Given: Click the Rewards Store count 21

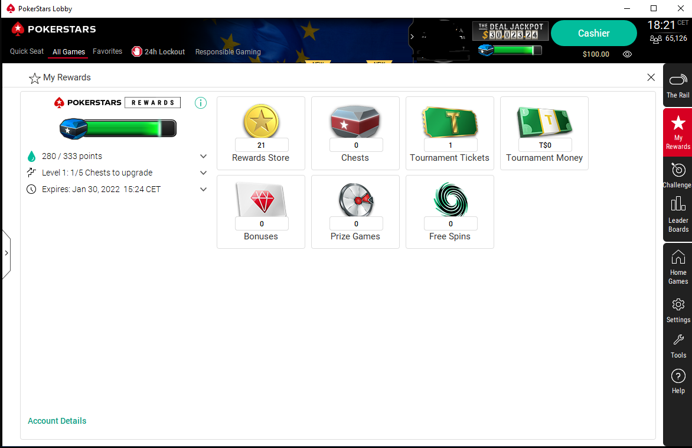Looking at the screenshot, I should pos(261,145).
